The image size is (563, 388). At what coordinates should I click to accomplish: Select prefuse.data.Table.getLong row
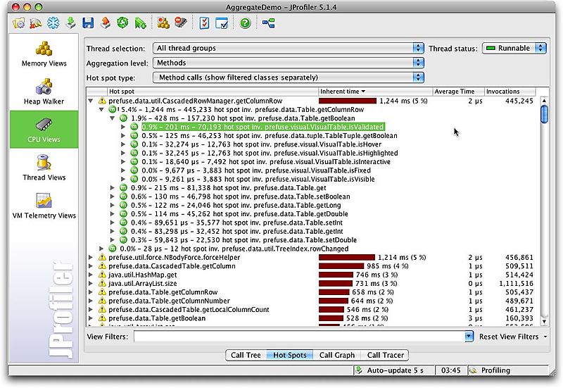tap(236, 205)
